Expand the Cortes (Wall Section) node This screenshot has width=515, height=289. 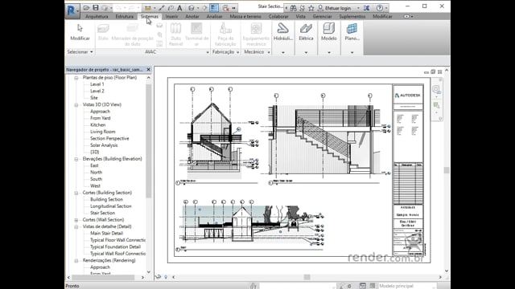[x=76, y=220]
